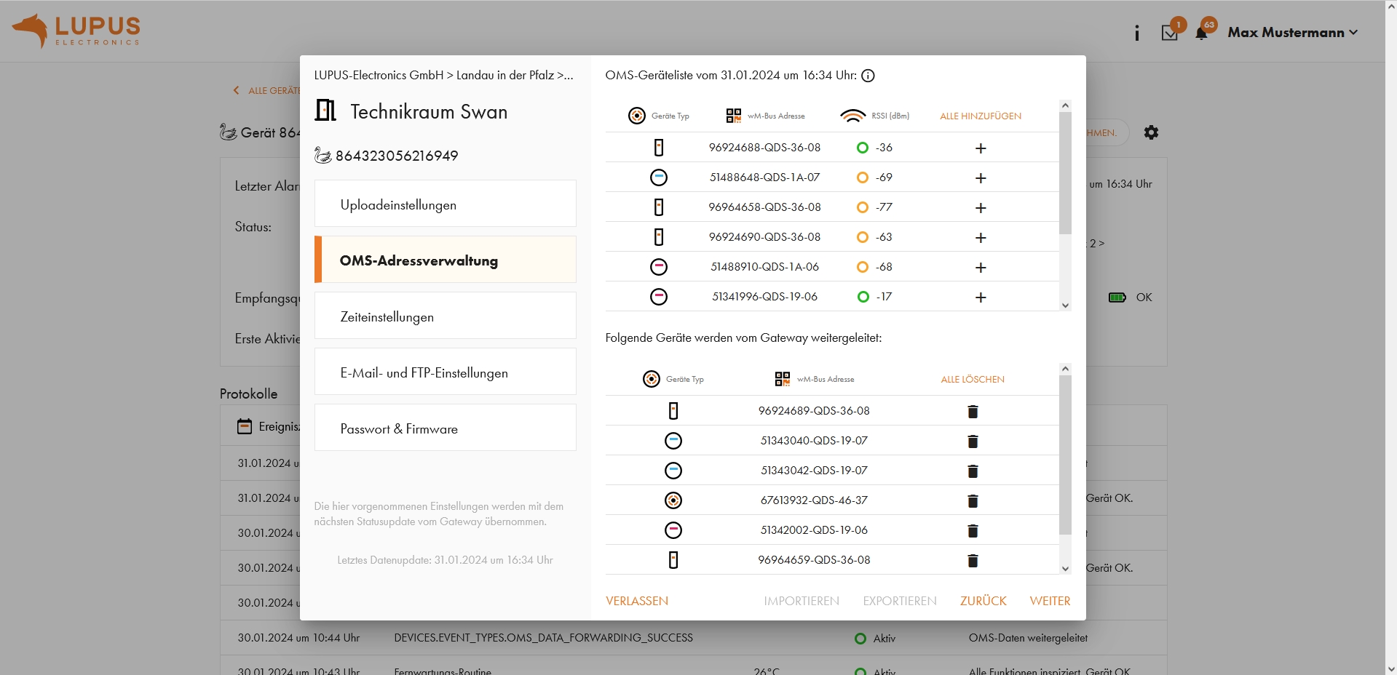
Task: Delete forwarded device 96964659-QDS-36-08
Action: 973,561
